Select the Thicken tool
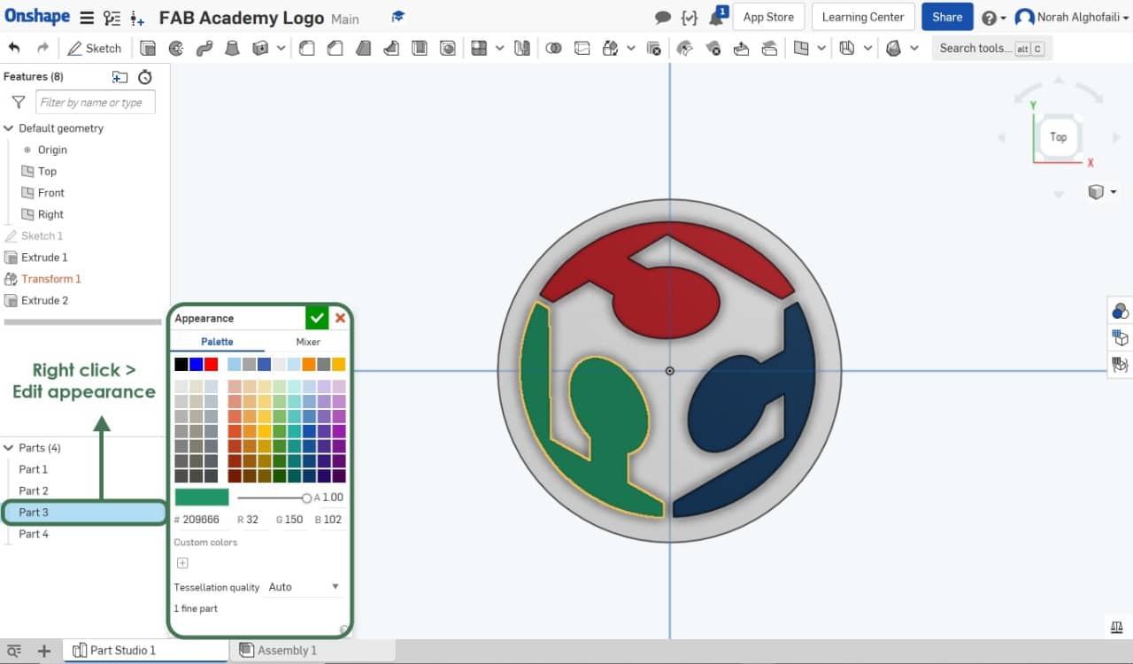1133x664 pixels. 261,48
